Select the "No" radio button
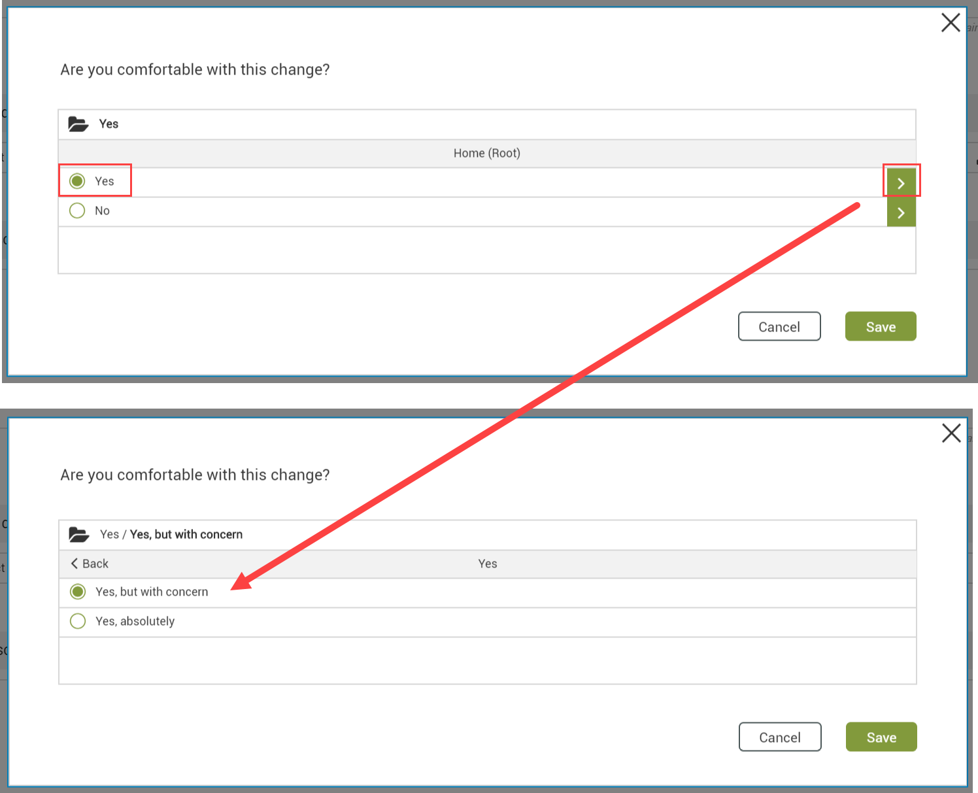Viewport: 978px width, 793px height. 77,211
